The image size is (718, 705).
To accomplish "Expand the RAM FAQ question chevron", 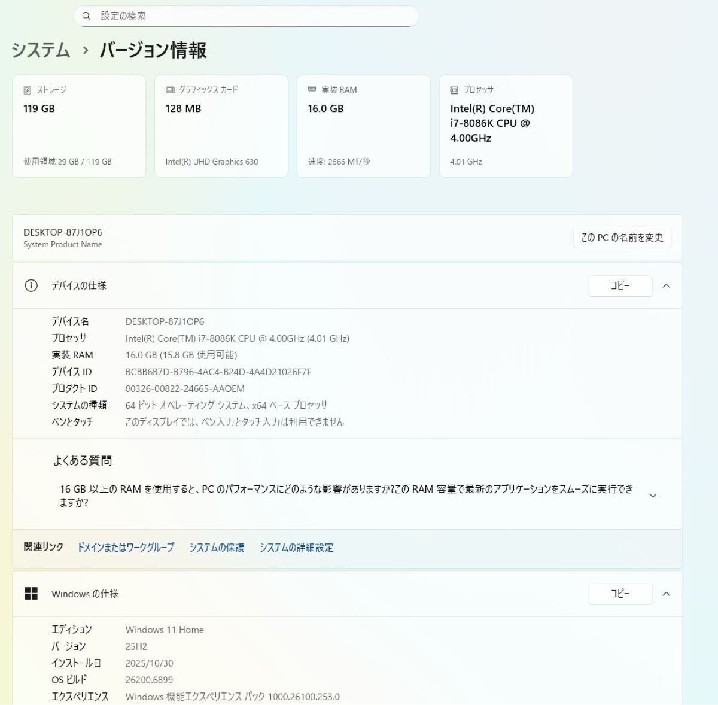I will [653, 495].
